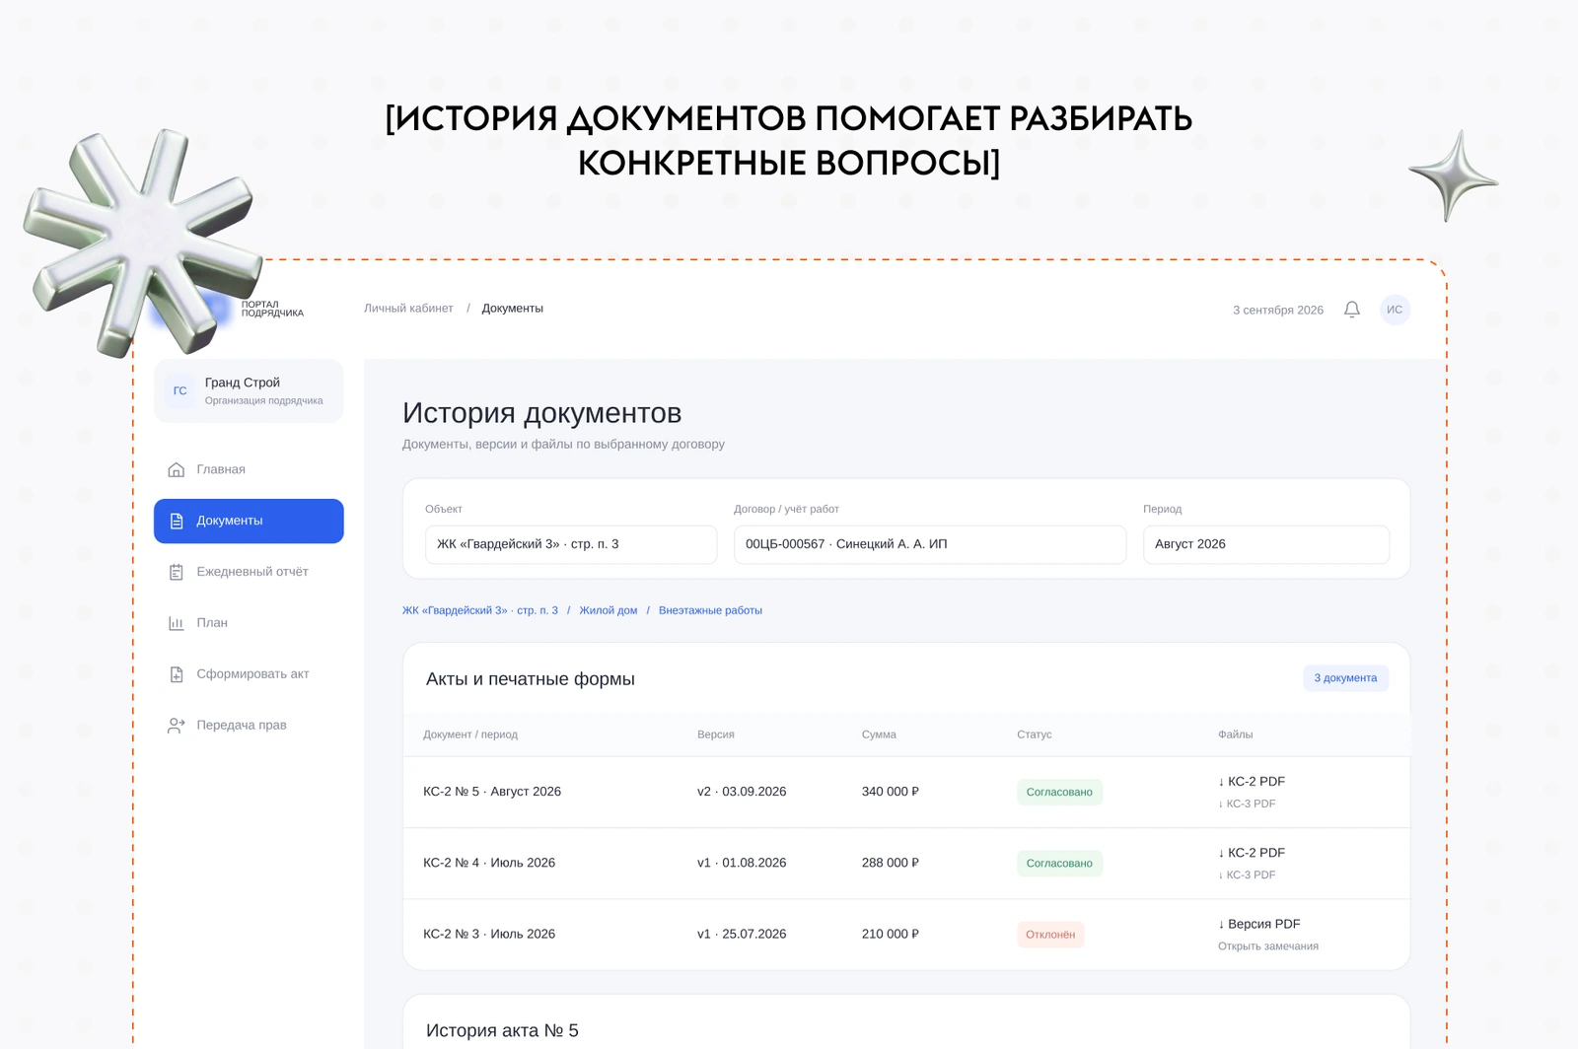Screen dimensions: 1578x1049
Task: Click the Документ / период column header
Action: click(x=470, y=734)
